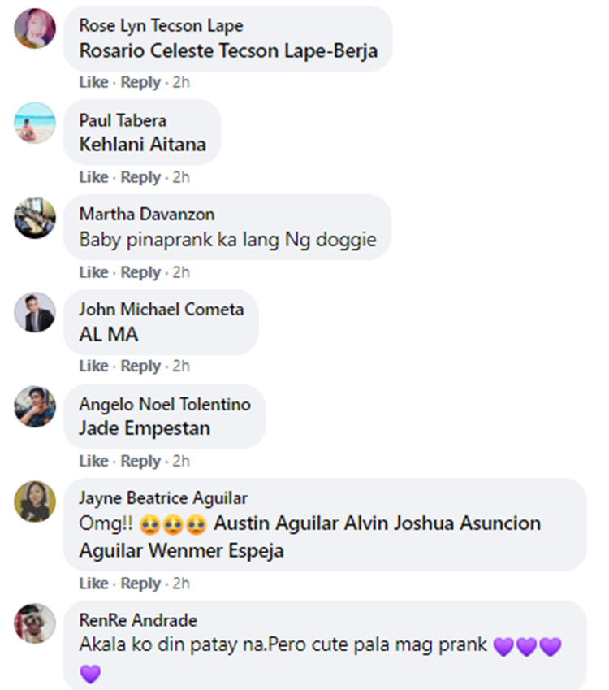
Task: Like Rose Lyn Tecson Lape's comment
Action: point(93,82)
